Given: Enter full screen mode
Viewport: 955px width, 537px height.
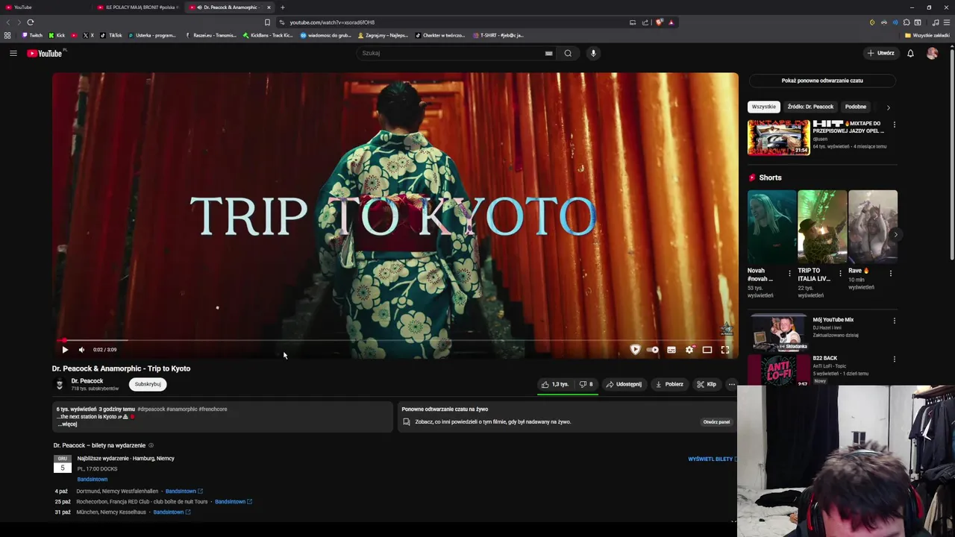Looking at the screenshot, I should coord(725,349).
